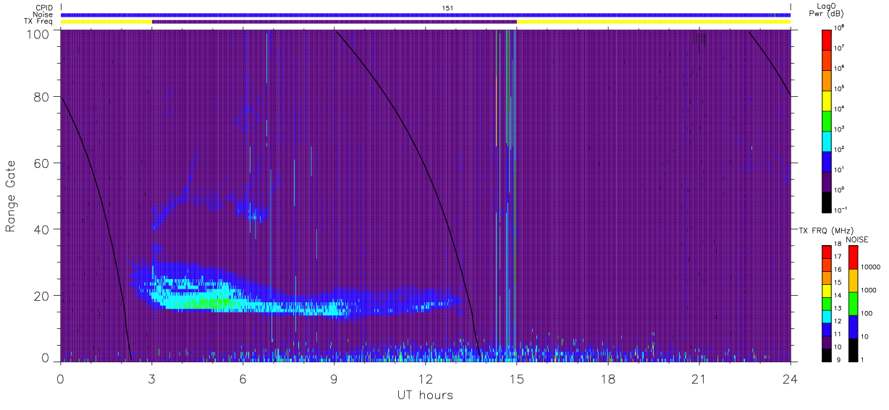This screenshot has width=889, height=410.
Task: Click the 60 label on the Range Gate axis
Action: [x=41, y=163]
